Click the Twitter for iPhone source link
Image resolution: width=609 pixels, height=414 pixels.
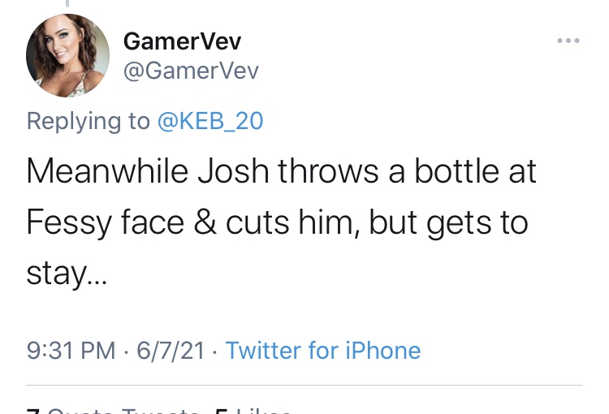tap(323, 351)
